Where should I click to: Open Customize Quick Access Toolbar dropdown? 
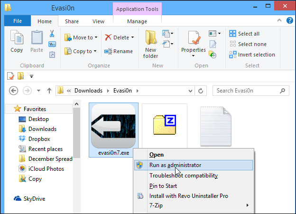click(31, 76)
